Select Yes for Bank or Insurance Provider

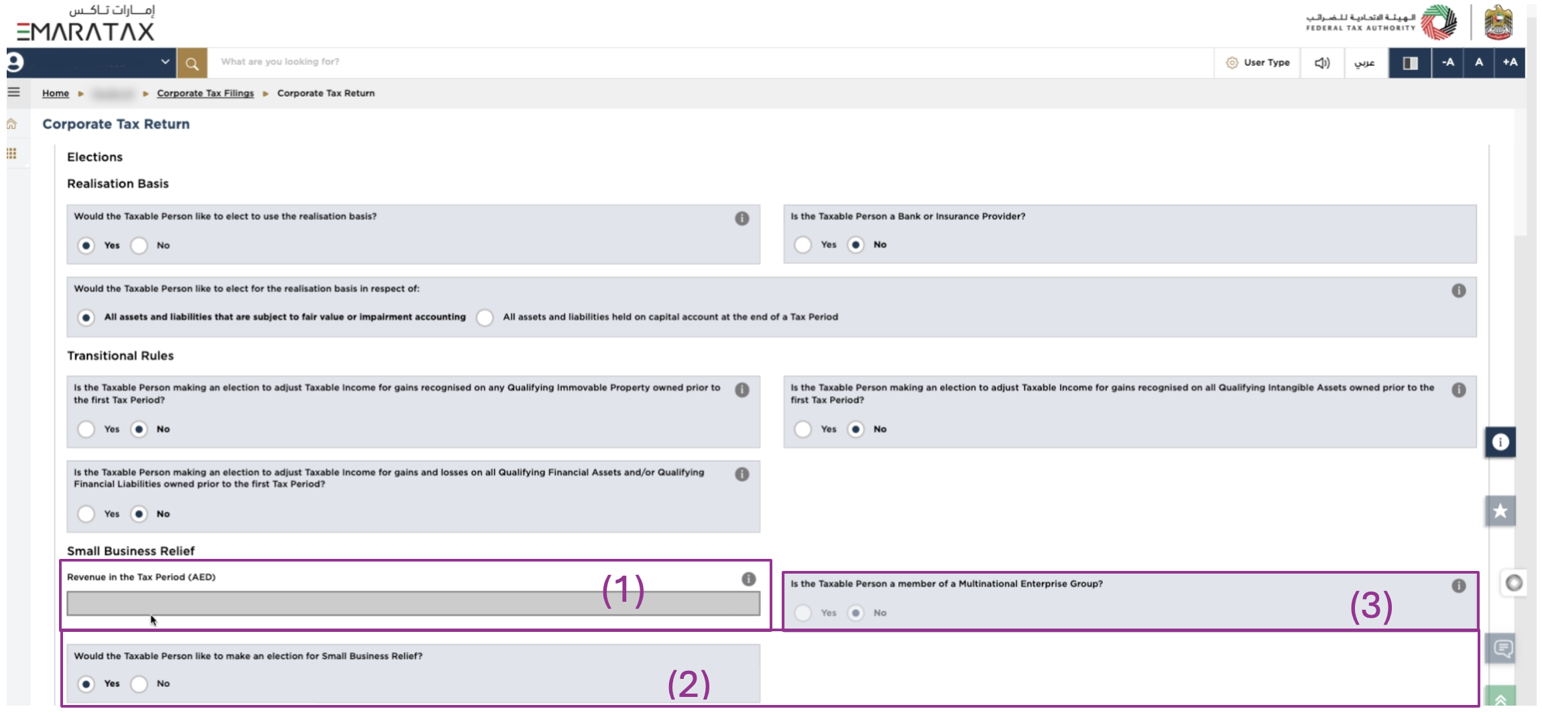coord(803,245)
